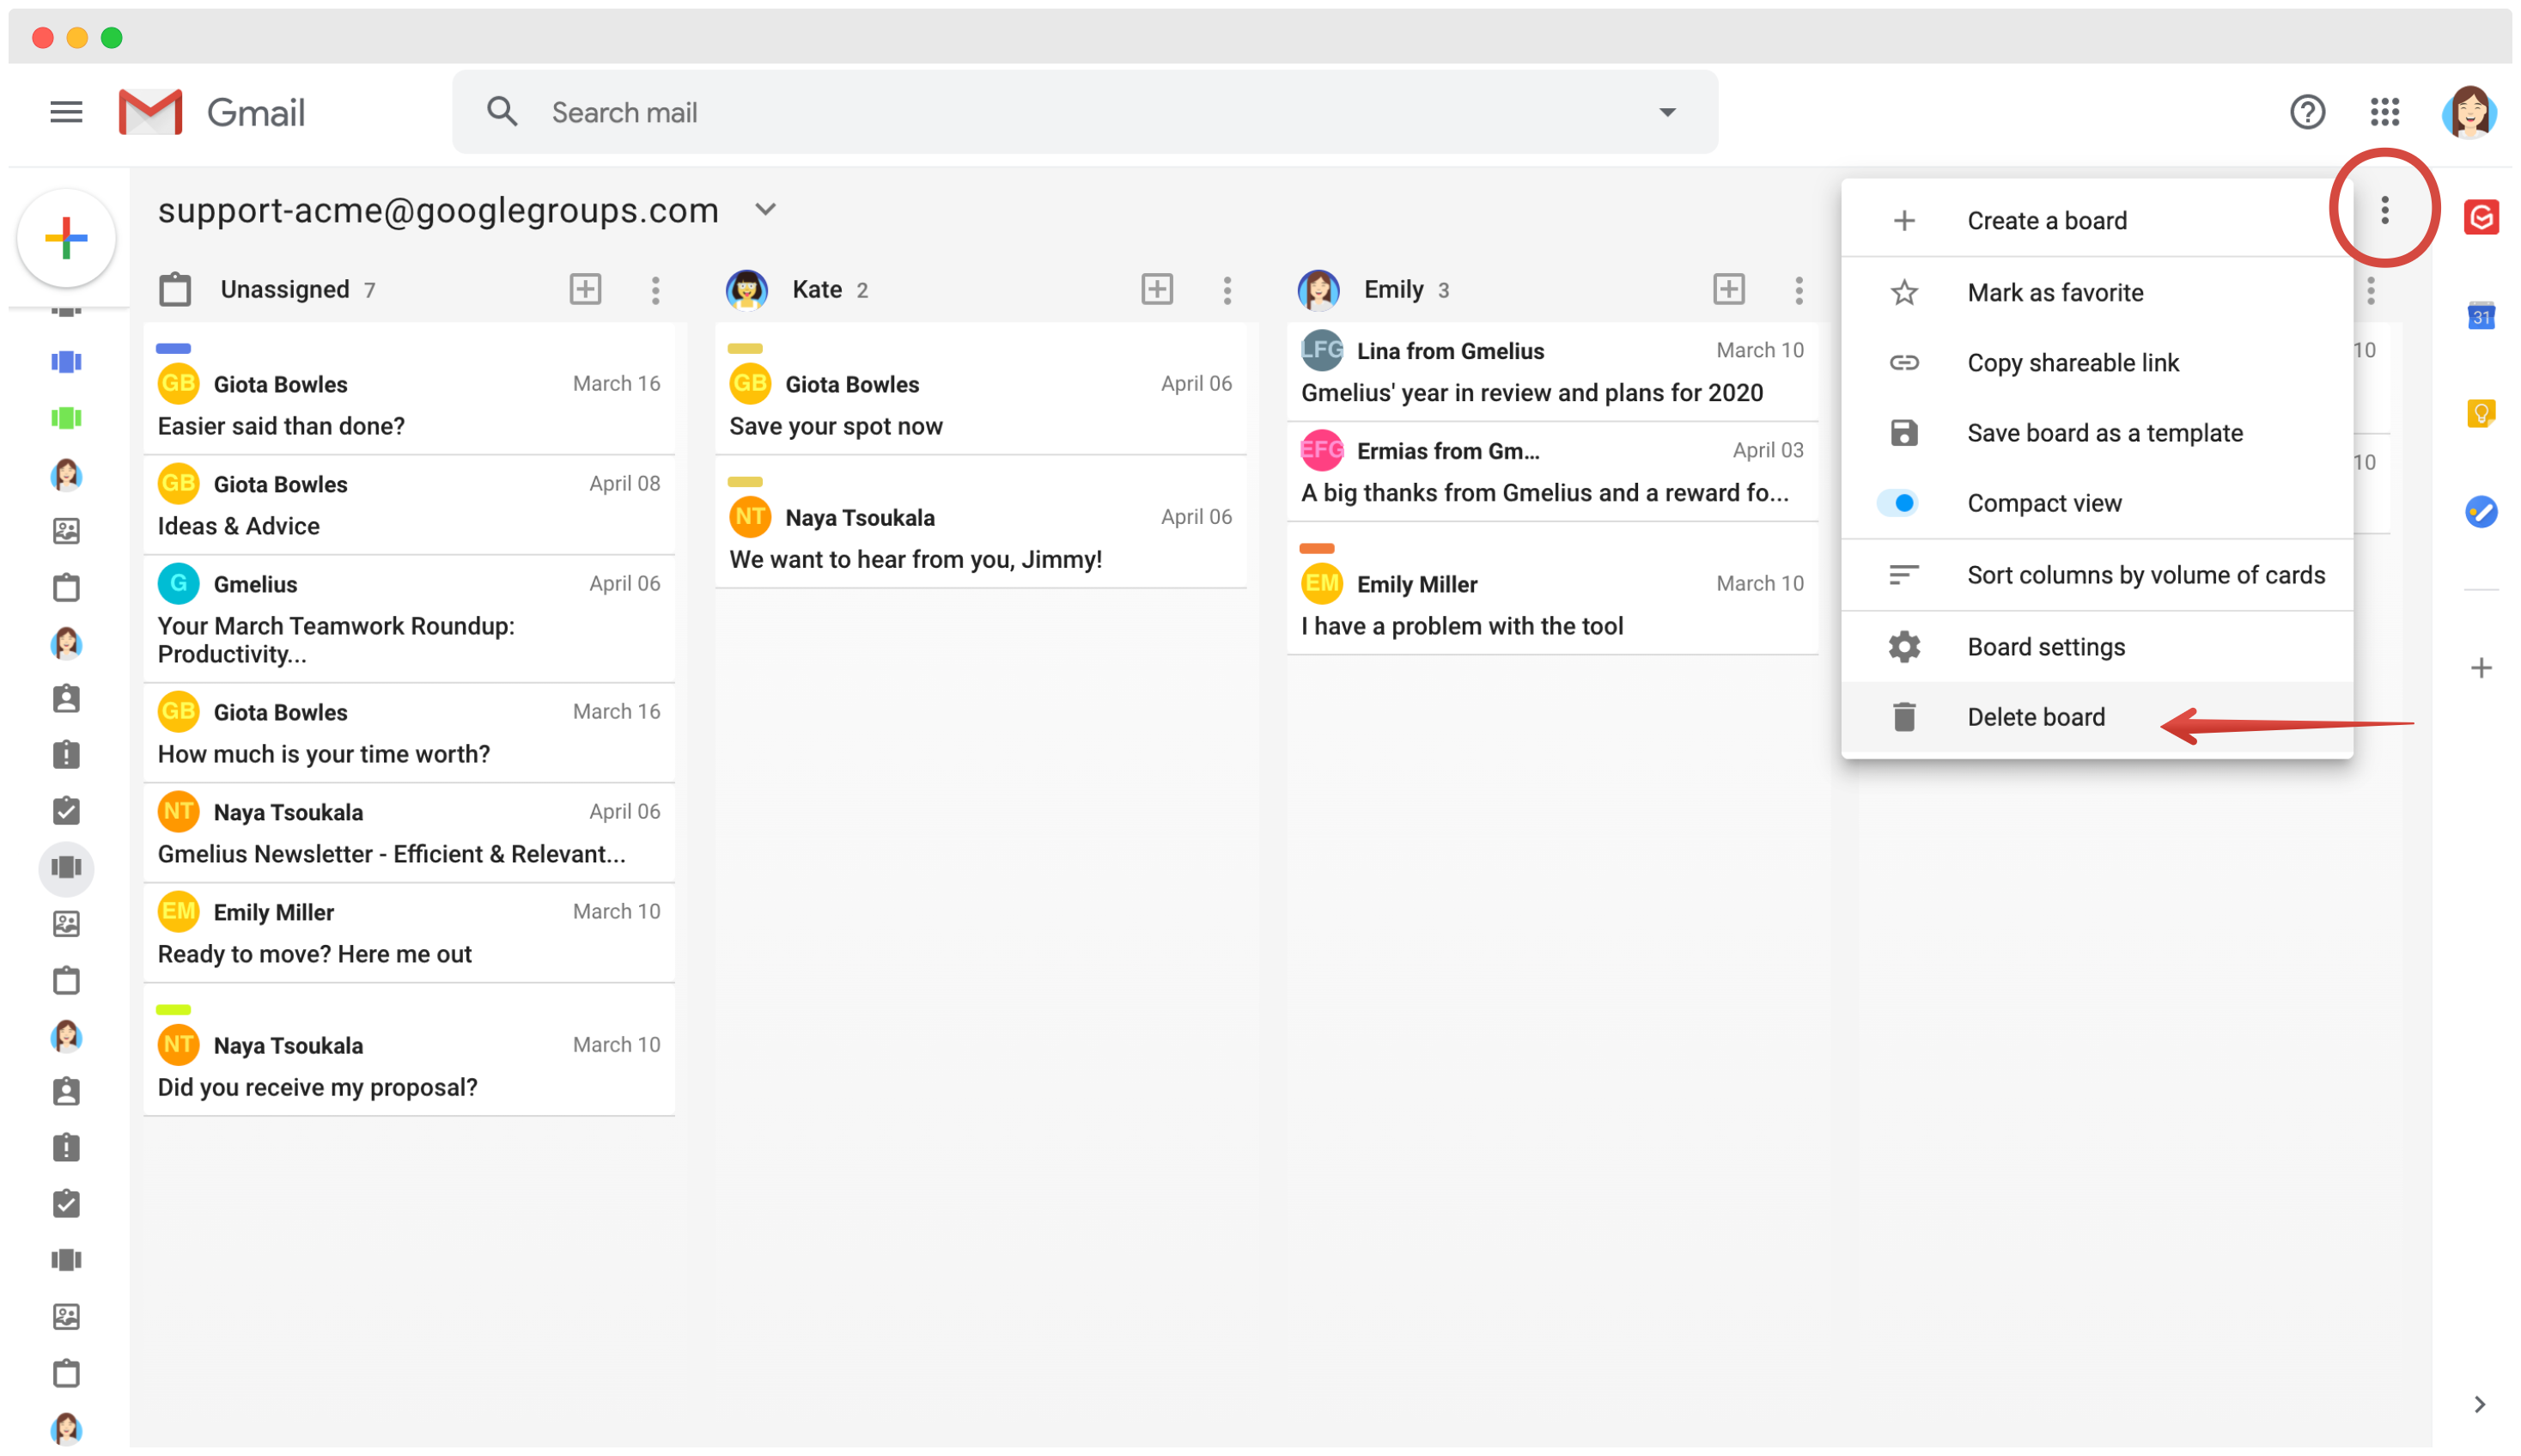Click the Search mail field
Image resolution: width=2521 pixels, height=1456 pixels.
tap(1085, 112)
